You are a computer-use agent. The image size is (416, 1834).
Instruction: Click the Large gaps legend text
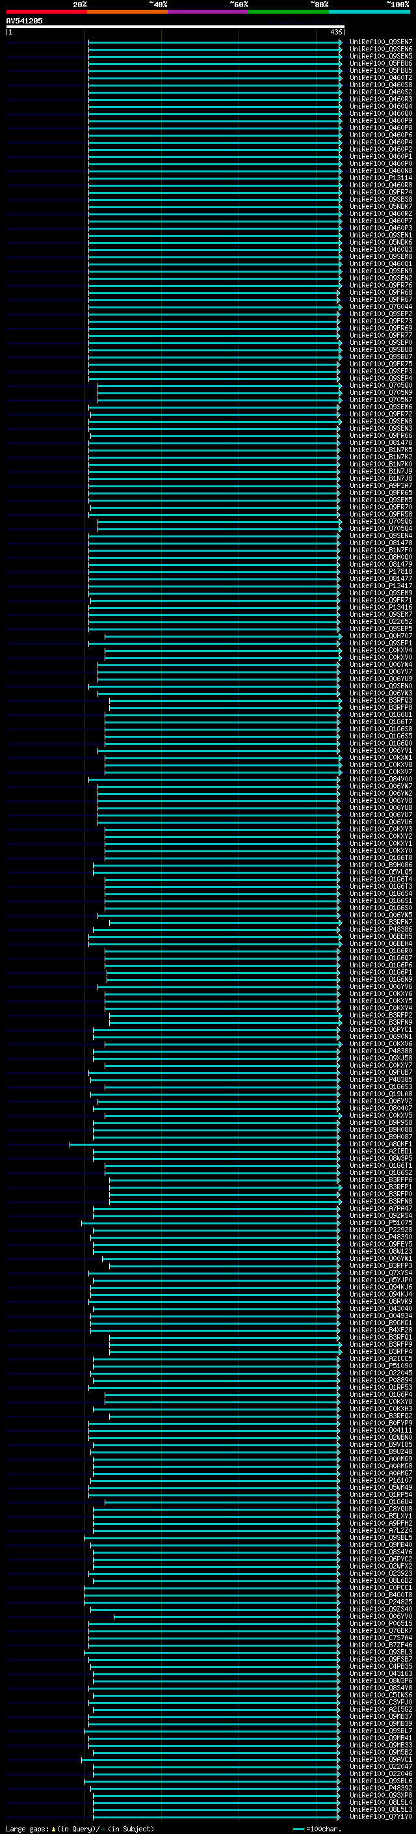point(80,1828)
